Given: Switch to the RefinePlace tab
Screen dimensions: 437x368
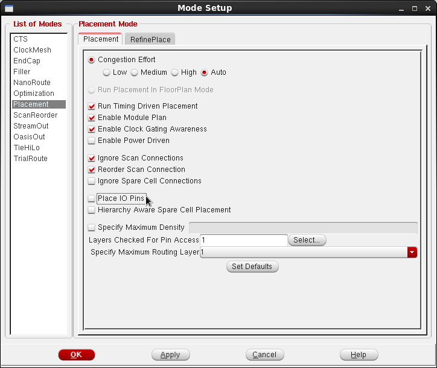Looking at the screenshot, I should click(150, 39).
